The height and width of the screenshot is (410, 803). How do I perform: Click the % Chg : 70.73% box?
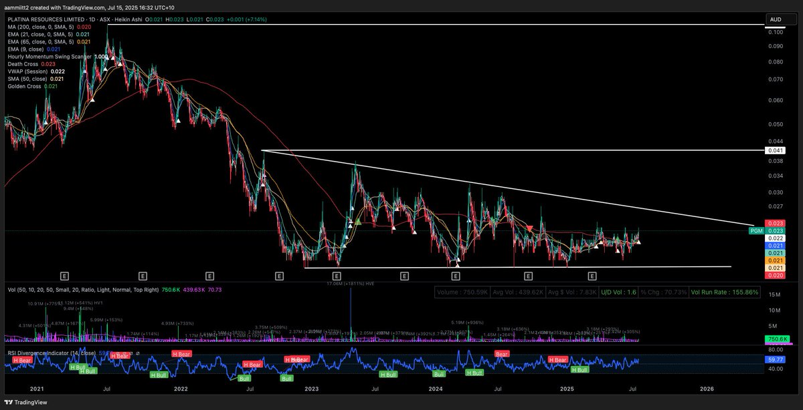click(x=662, y=292)
